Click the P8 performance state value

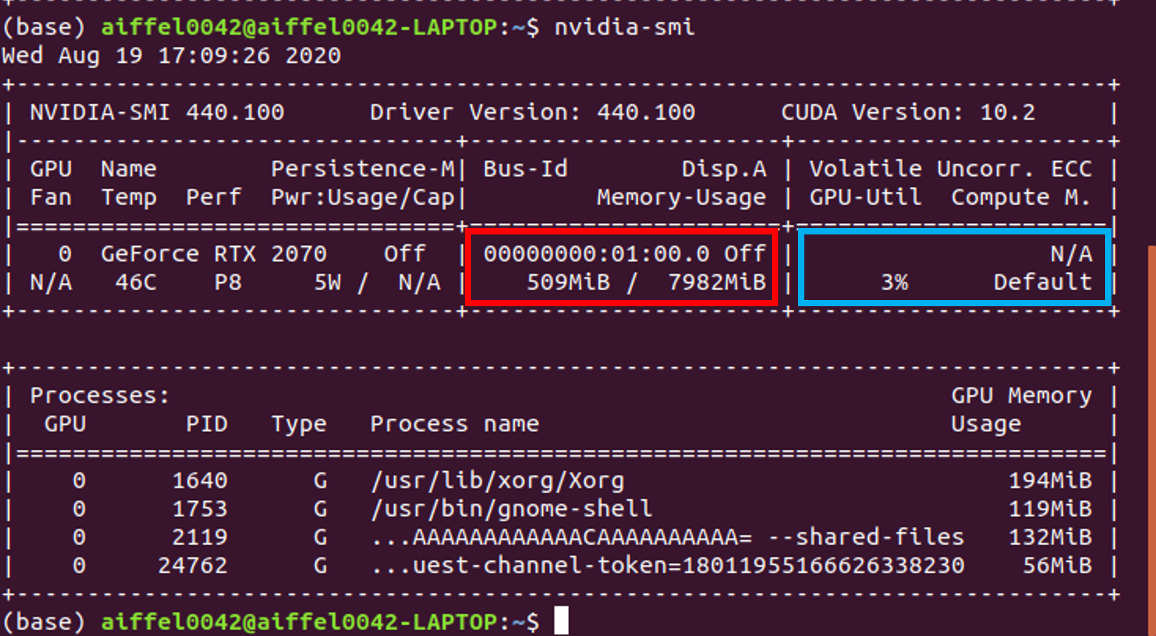point(228,282)
